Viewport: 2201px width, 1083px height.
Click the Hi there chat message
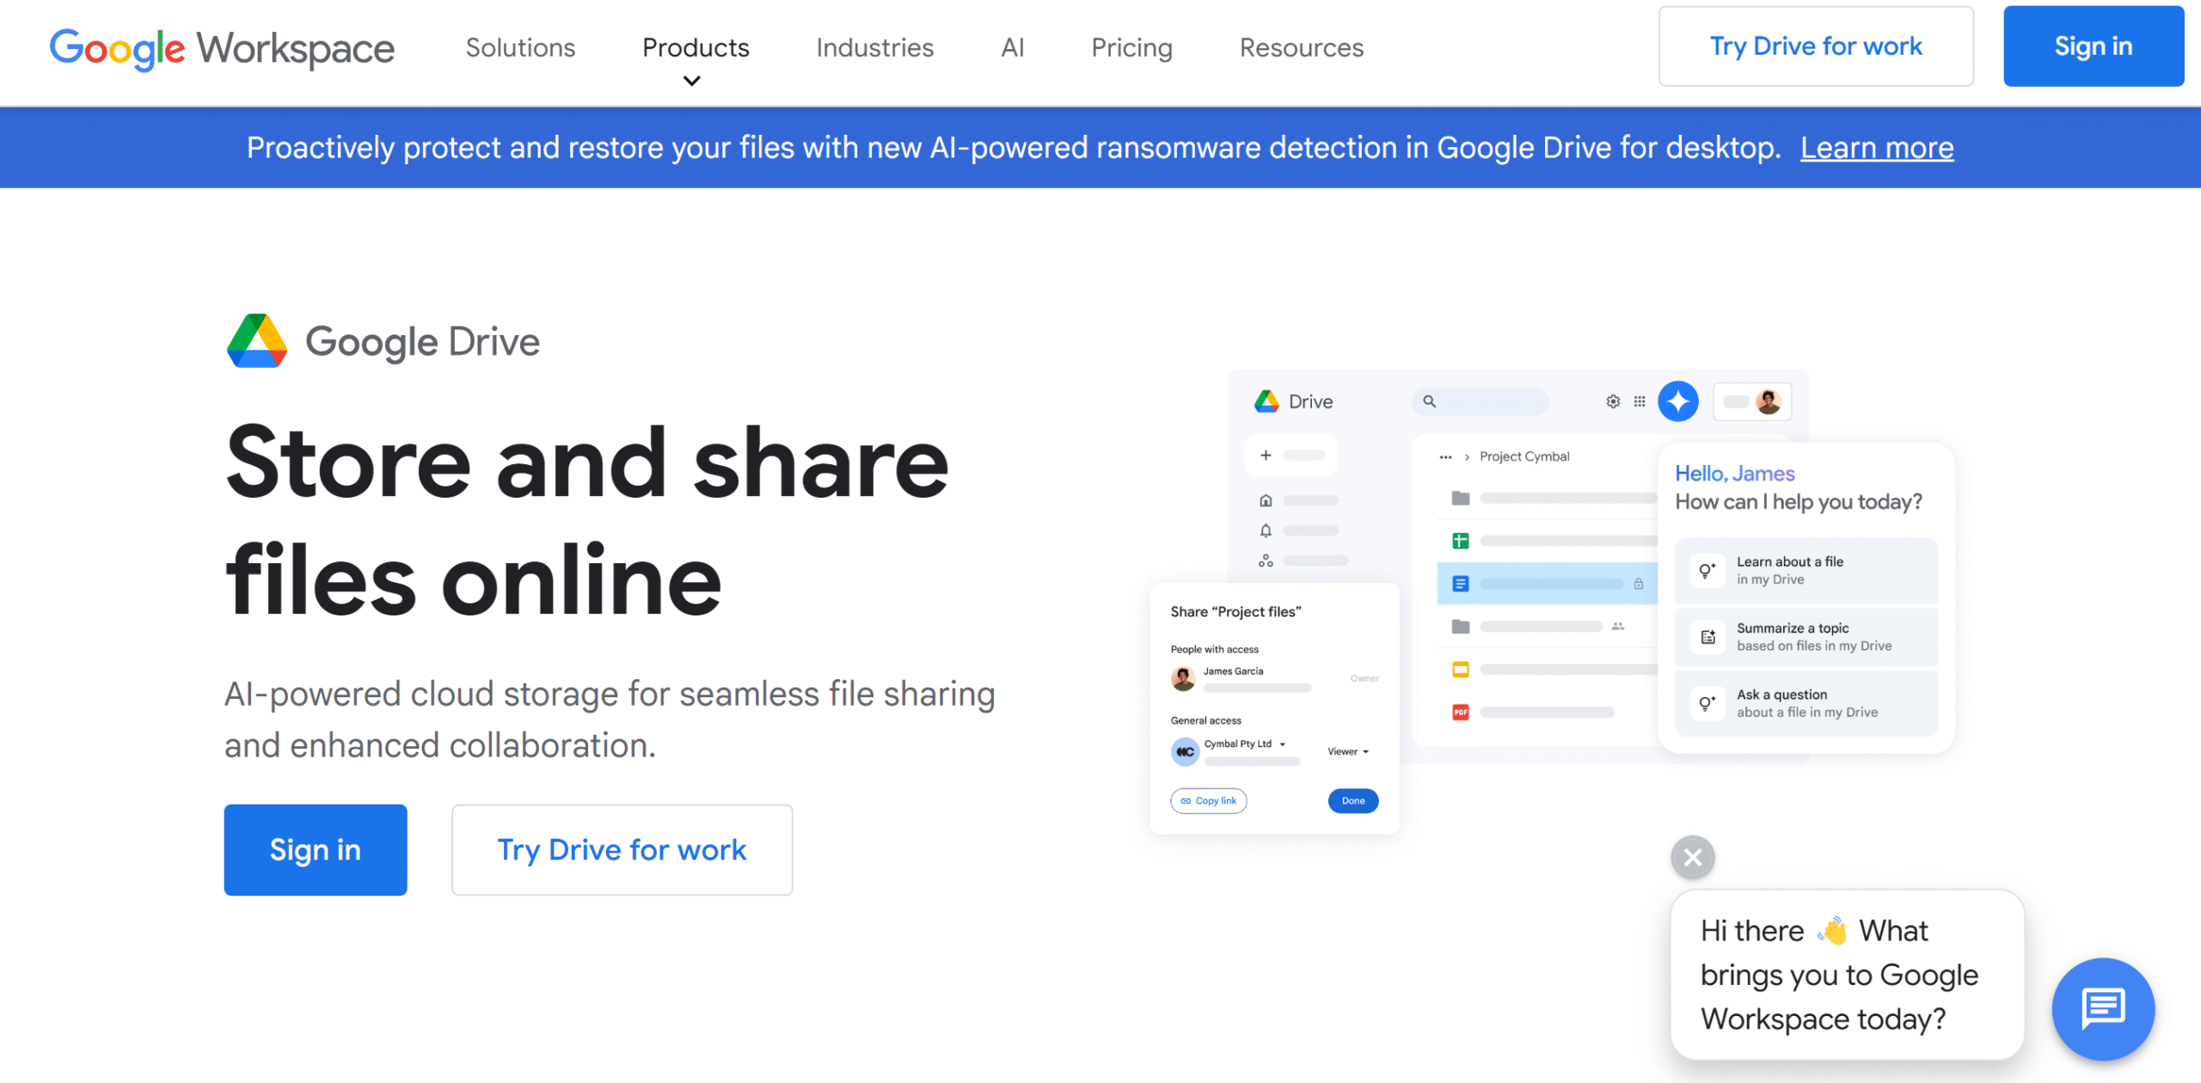pos(1846,975)
